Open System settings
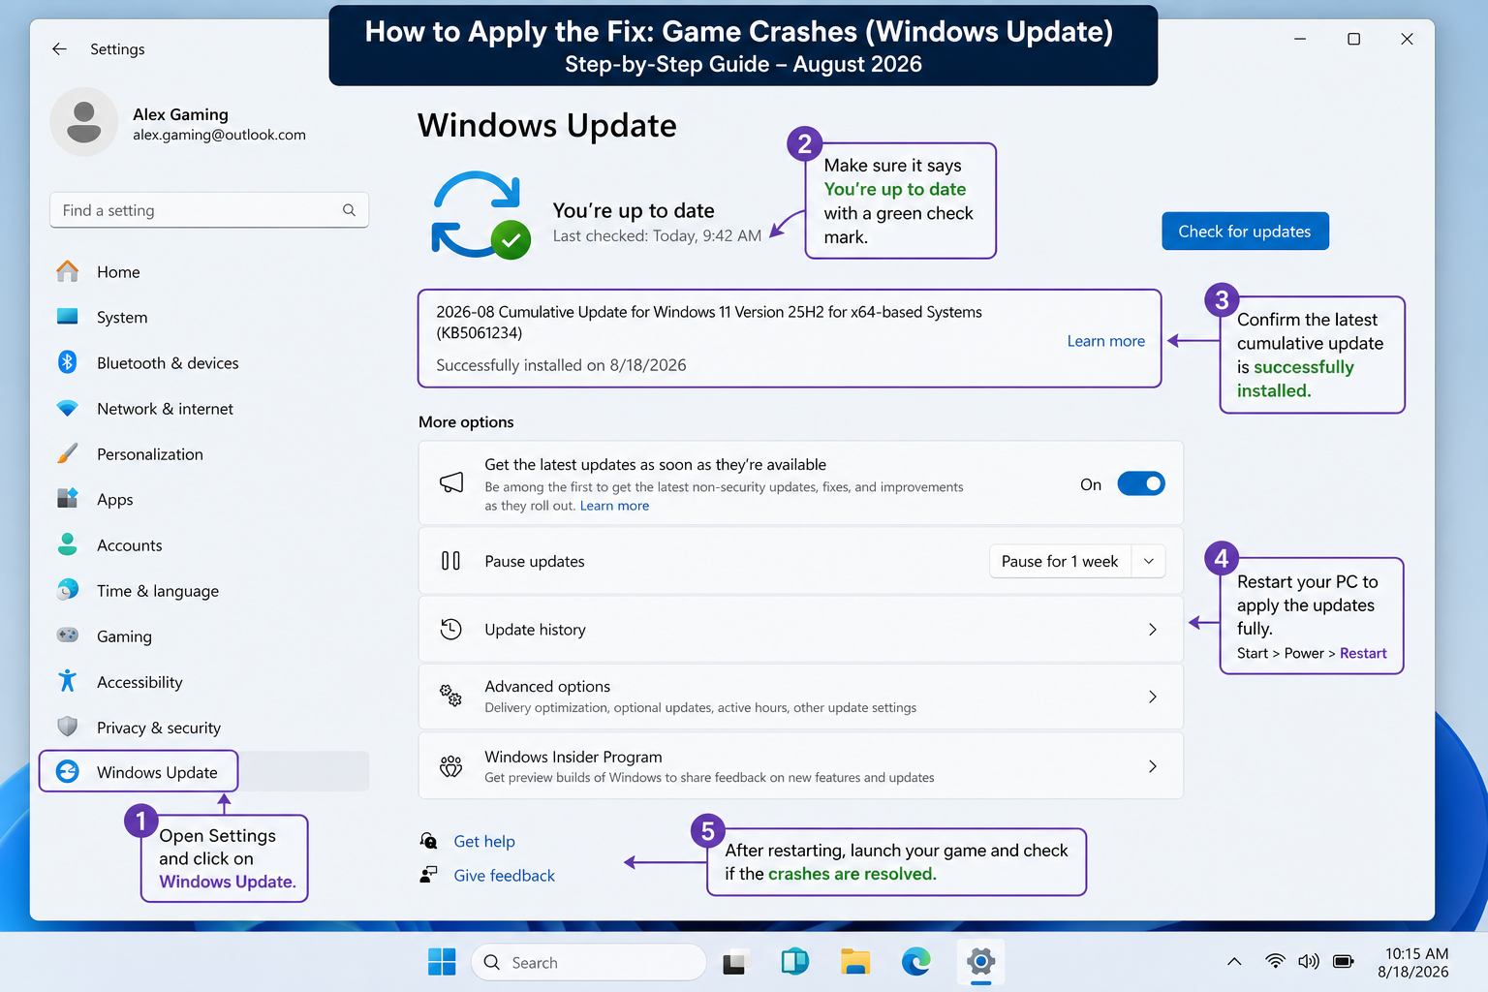The height and width of the screenshot is (992, 1488). [122, 318]
